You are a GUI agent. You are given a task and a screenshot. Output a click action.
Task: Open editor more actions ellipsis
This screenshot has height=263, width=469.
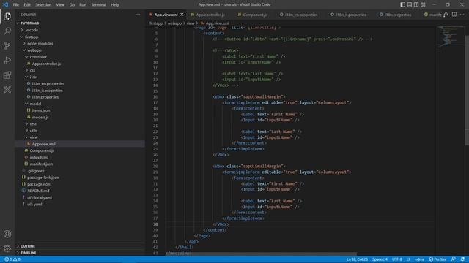[462, 15]
